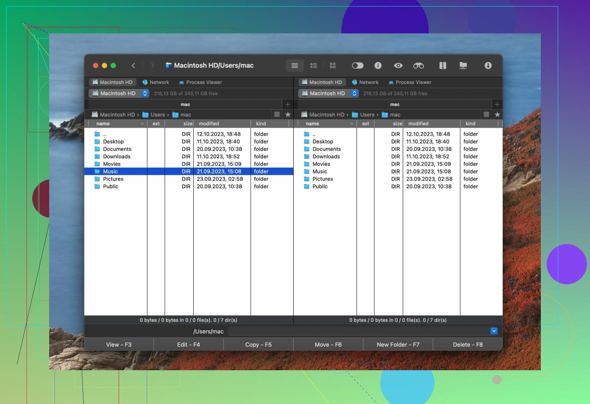Toggle Quick Look eye preview
590x404 pixels.
click(398, 66)
